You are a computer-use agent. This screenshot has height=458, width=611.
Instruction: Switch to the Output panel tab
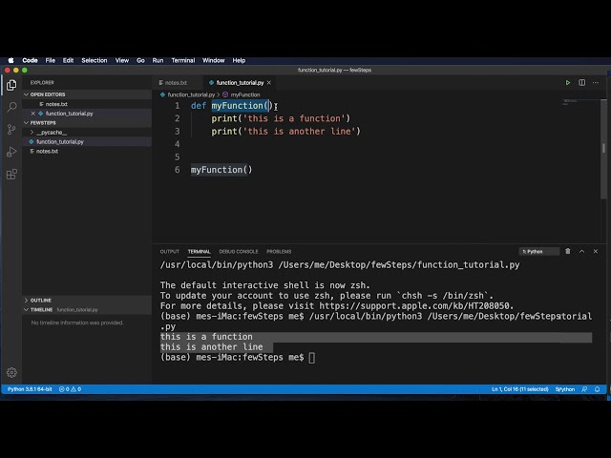tap(170, 252)
